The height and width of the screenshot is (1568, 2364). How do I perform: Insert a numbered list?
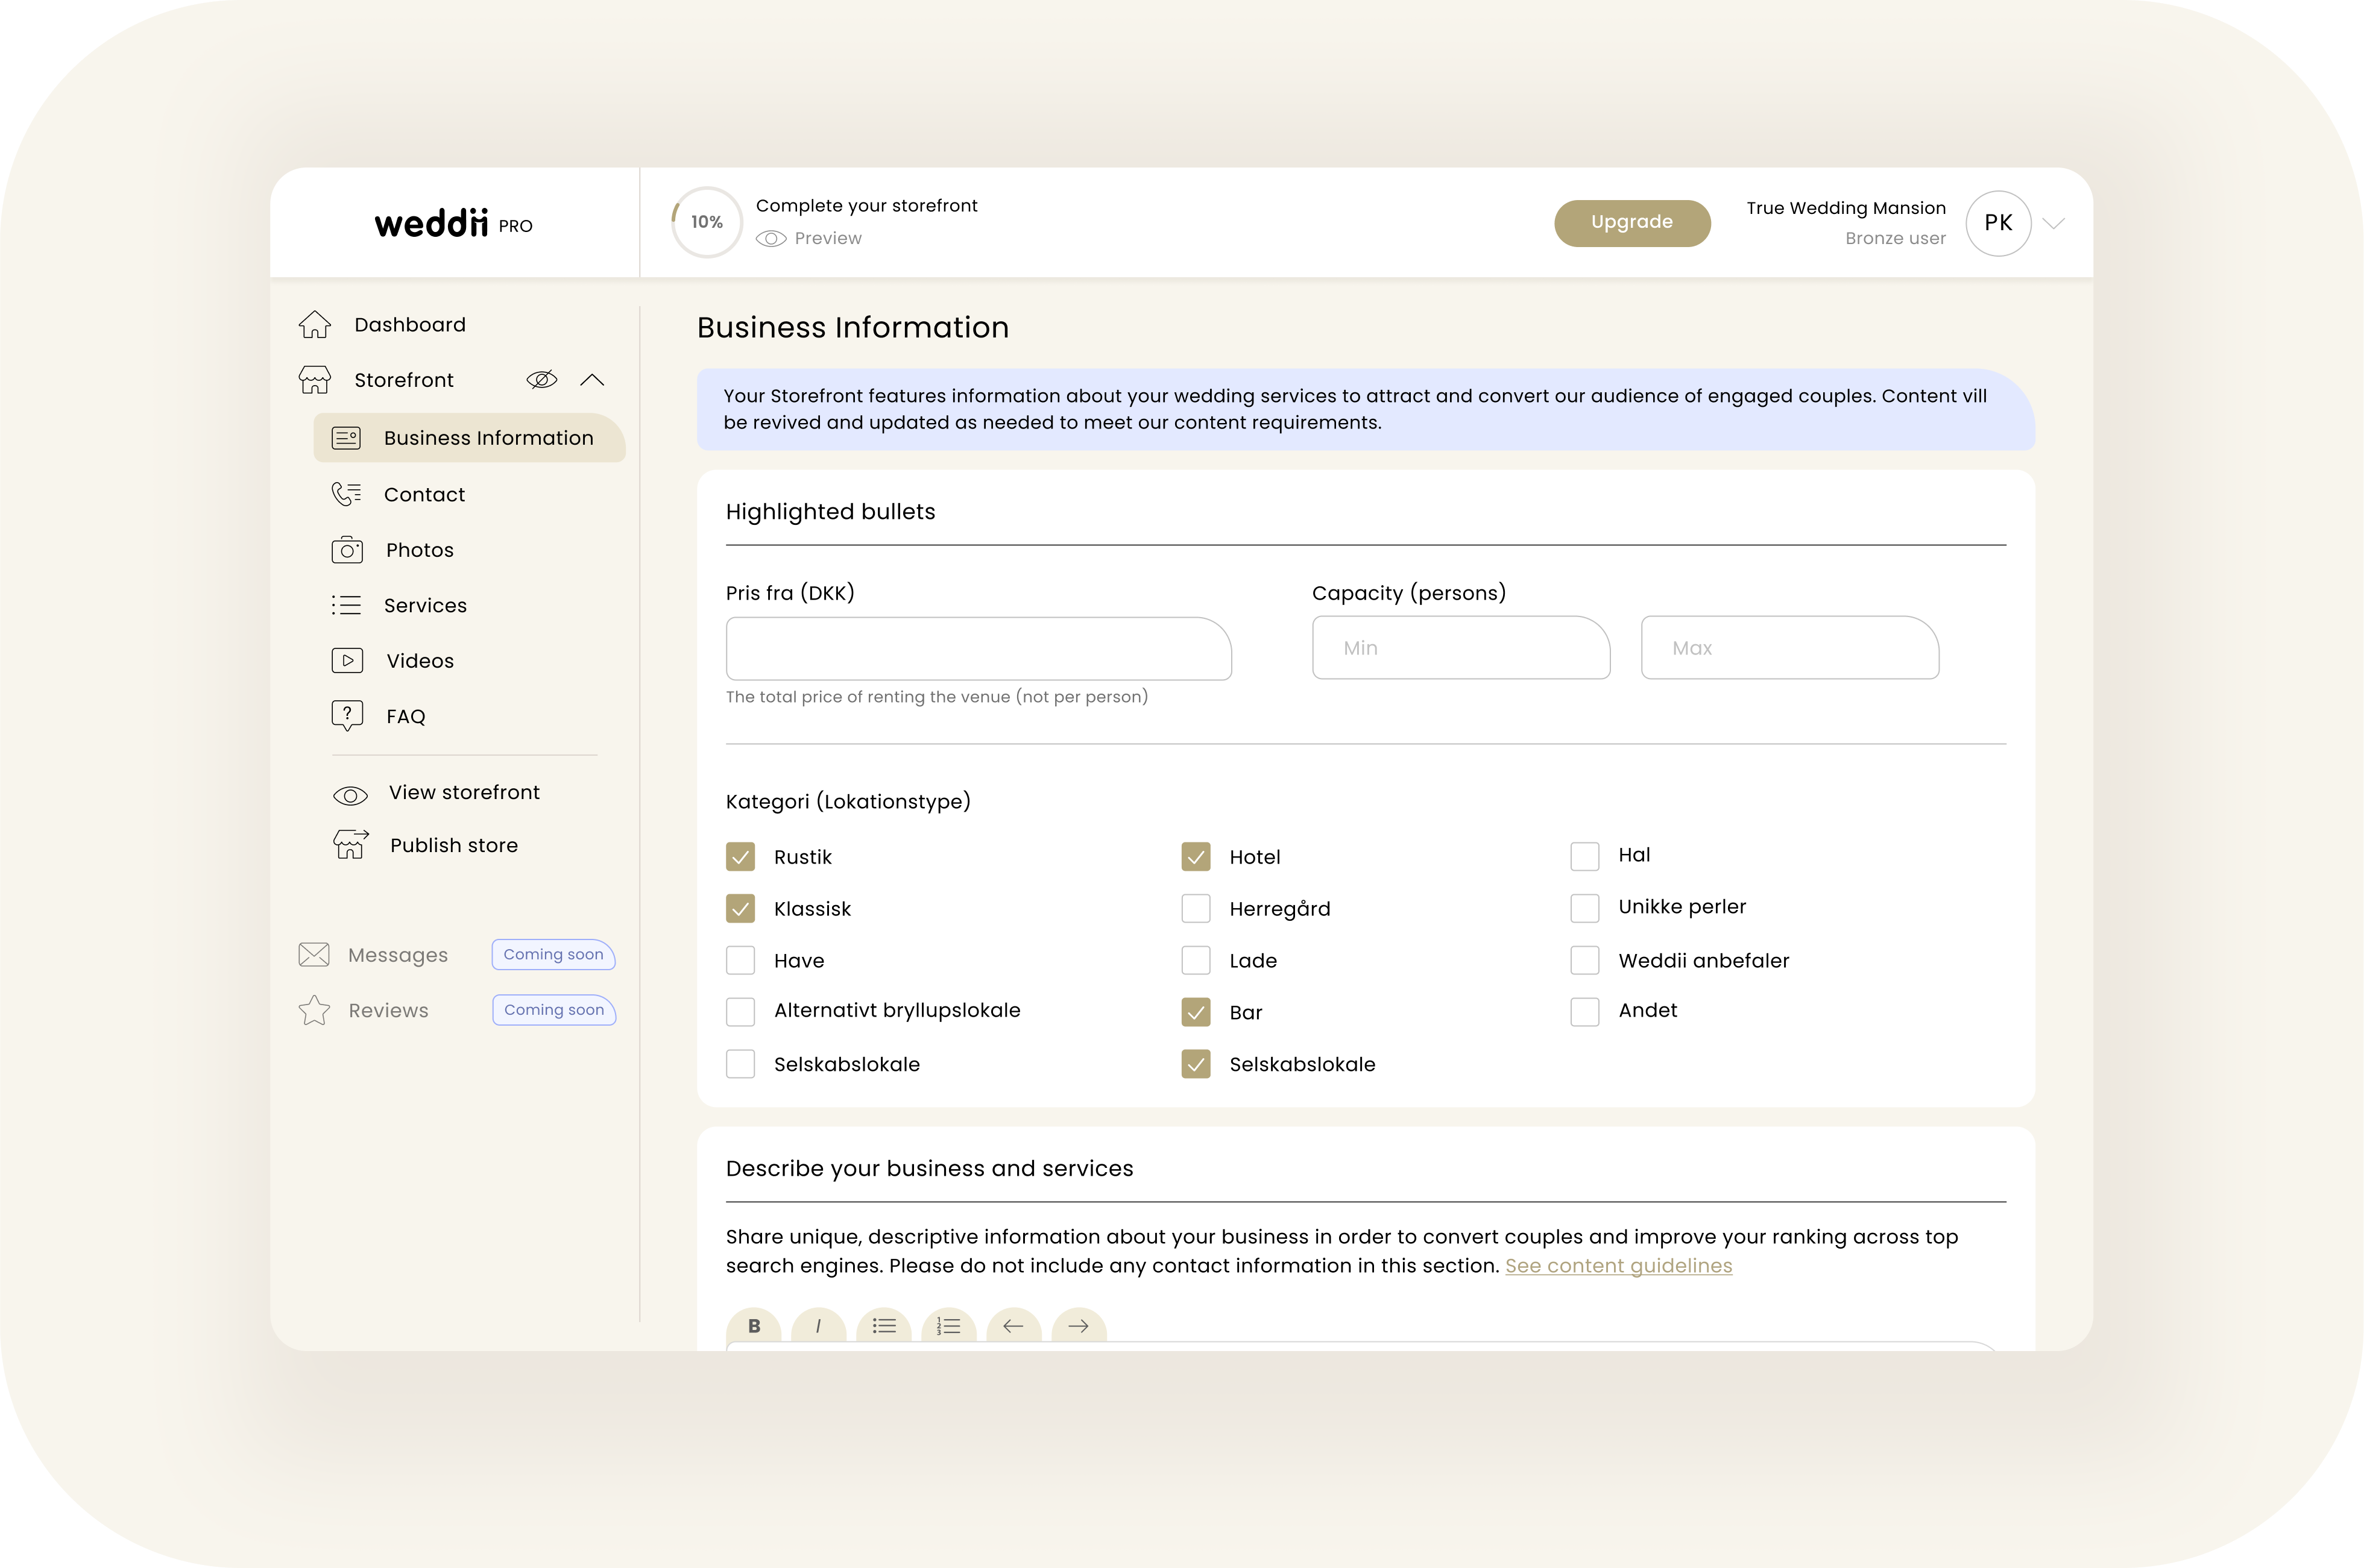click(x=948, y=1326)
